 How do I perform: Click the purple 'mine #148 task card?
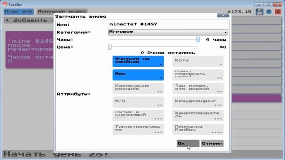[x=29, y=50]
